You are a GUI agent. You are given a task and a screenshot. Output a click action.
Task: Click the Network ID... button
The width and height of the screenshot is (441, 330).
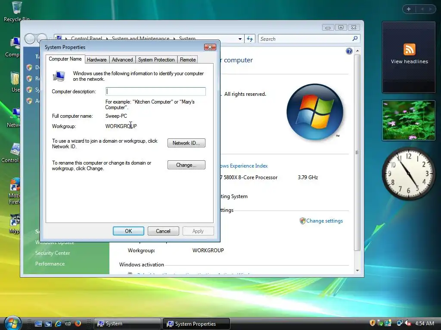point(186,143)
